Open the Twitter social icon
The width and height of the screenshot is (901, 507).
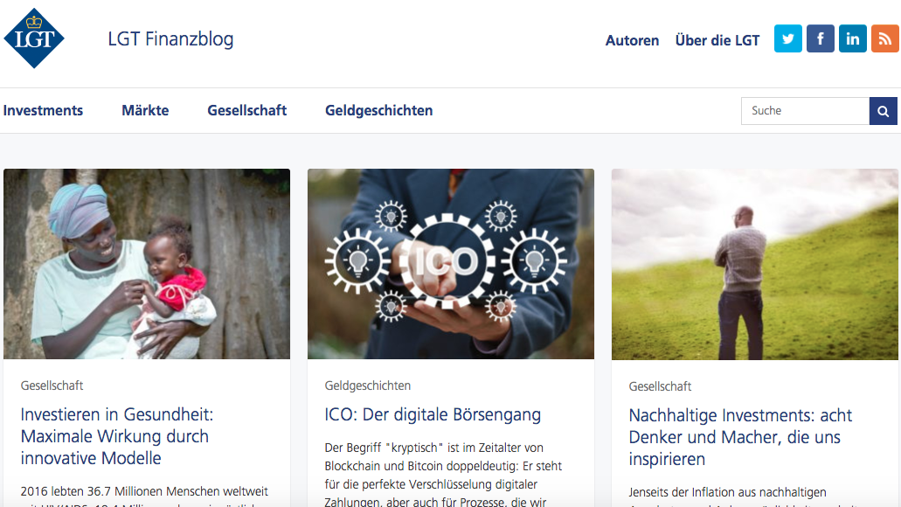point(787,38)
